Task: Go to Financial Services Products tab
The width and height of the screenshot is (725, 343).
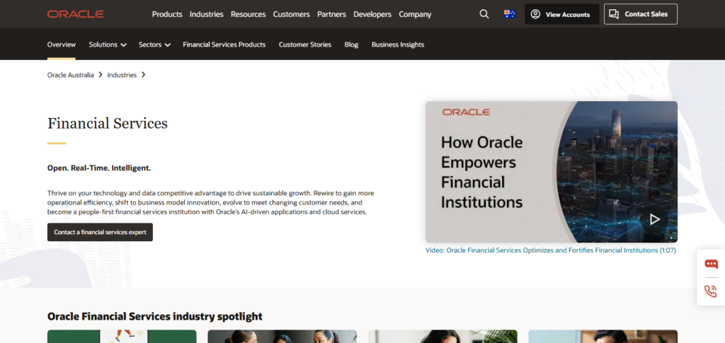Action: 224,45
